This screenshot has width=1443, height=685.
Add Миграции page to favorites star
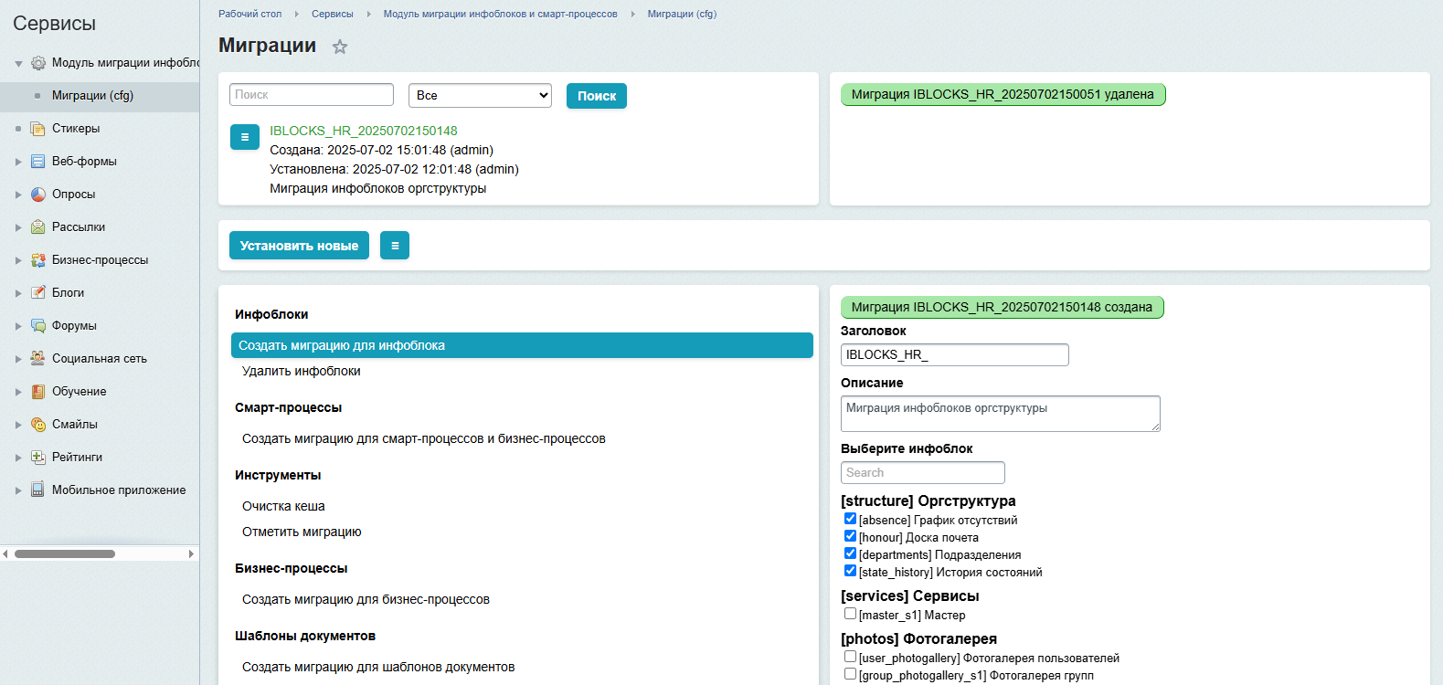pyautogui.click(x=340, y=47)
